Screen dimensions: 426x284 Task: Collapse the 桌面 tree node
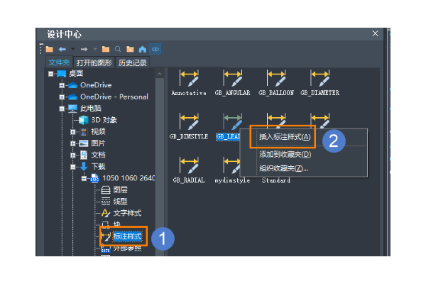point(51,74)
